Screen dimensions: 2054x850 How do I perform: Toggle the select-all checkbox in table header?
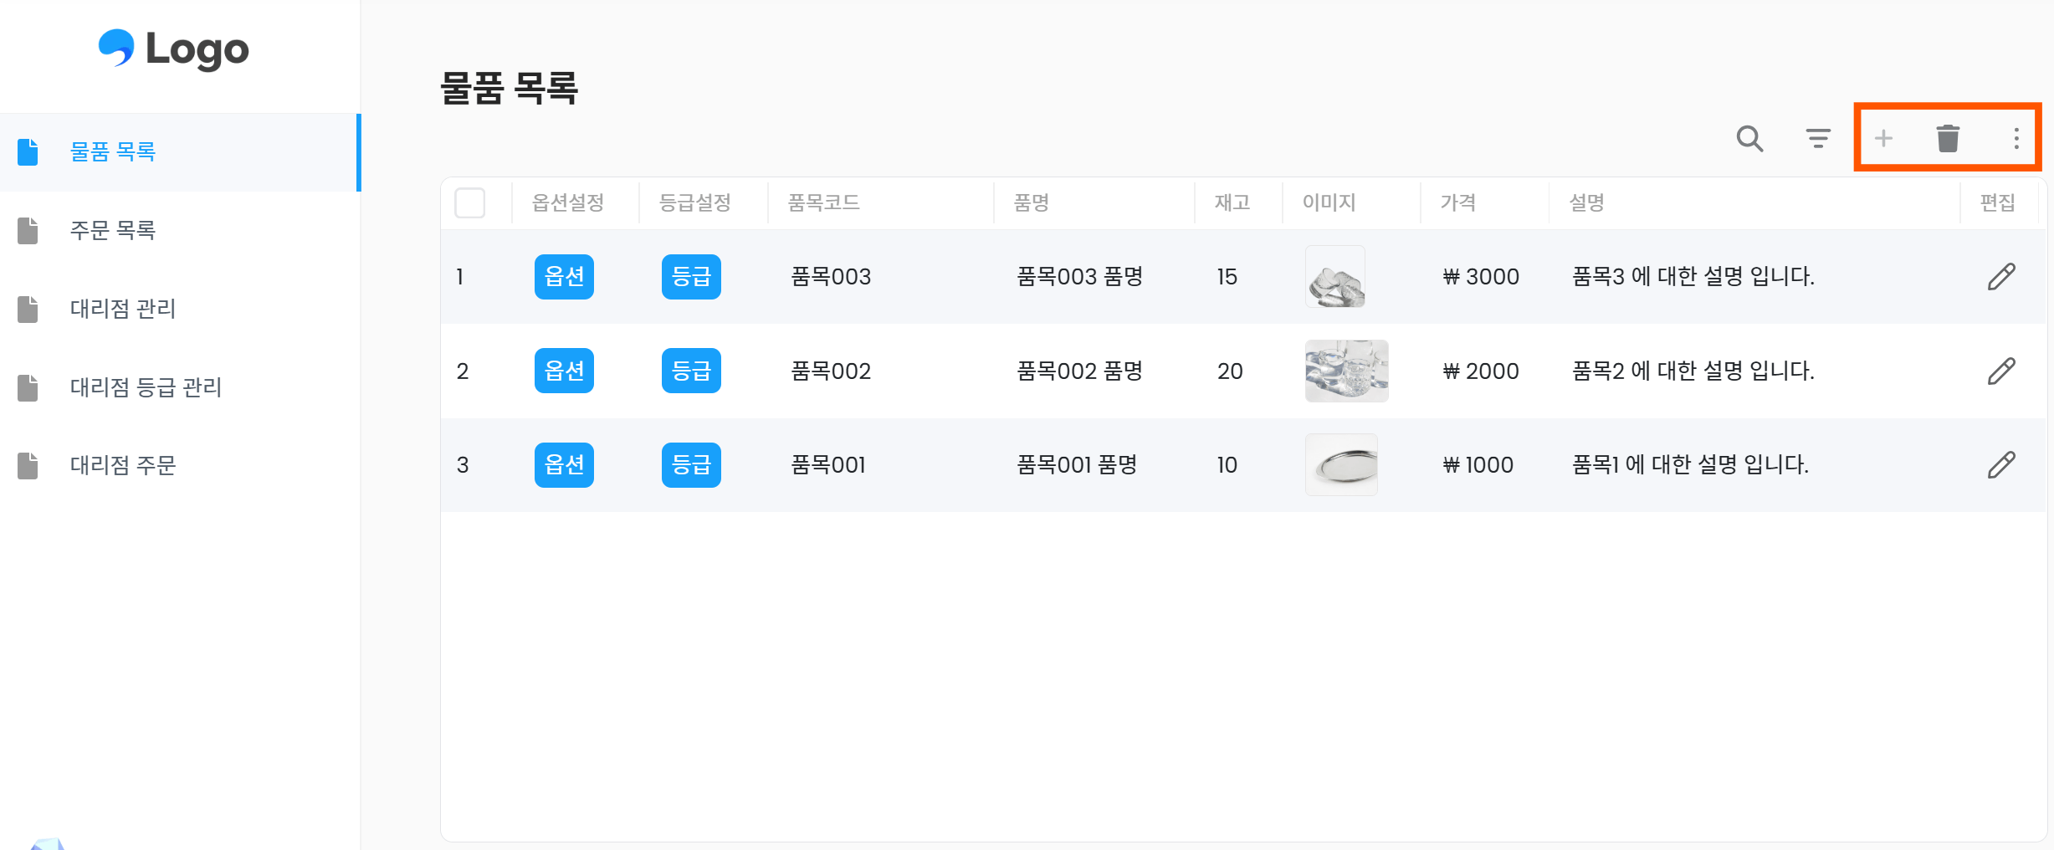469,202
